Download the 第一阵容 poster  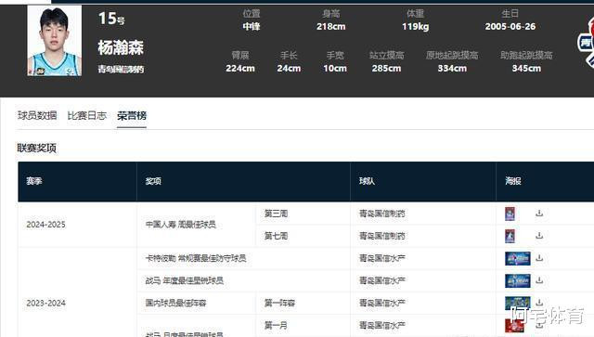click(x=539, y=303)
